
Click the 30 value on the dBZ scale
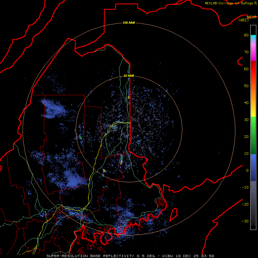point(246,120)
